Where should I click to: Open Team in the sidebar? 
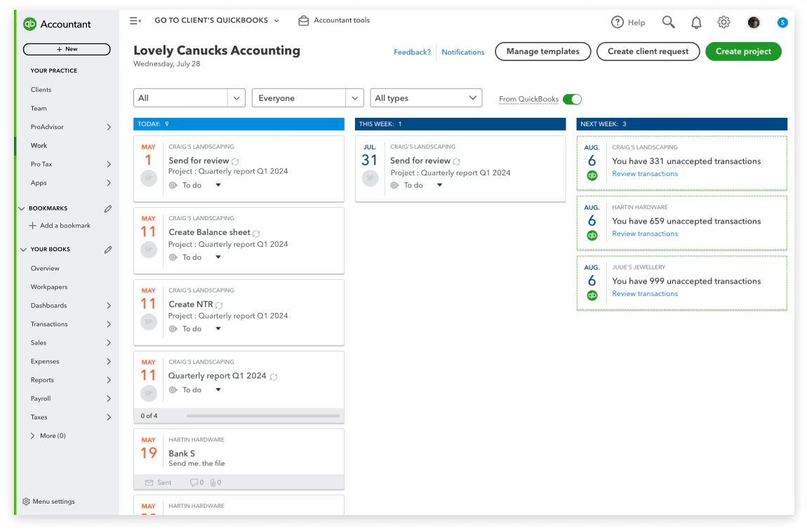tap(39, 109)
